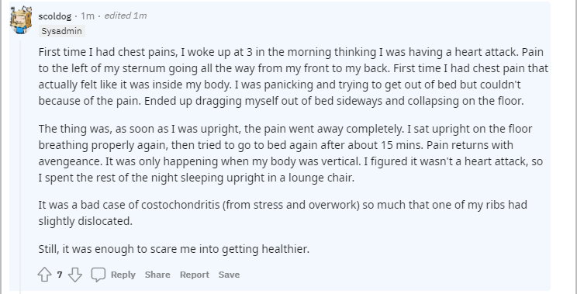Click the 1m timestamp next to the username
This screenshot has width=577, height=294.
tap(88, 16)
